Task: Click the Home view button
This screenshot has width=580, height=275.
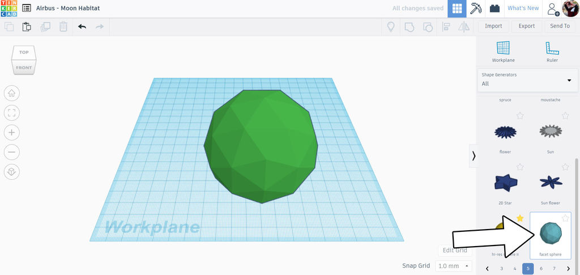Action: click(x=12, y=94)
